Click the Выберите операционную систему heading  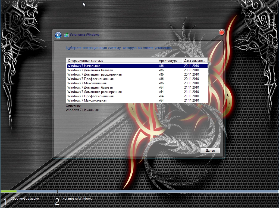[x=119, y=48]
